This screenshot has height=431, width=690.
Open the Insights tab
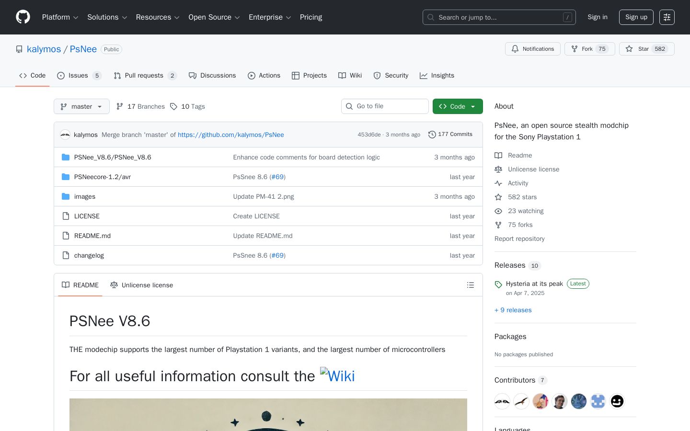437,76
